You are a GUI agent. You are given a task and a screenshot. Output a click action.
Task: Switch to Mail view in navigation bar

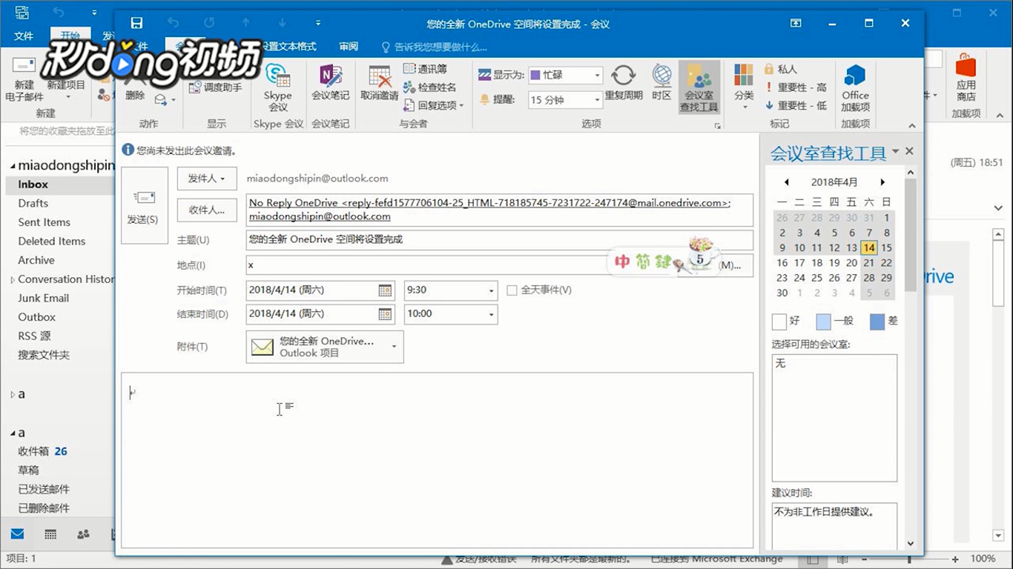[17, 534]
